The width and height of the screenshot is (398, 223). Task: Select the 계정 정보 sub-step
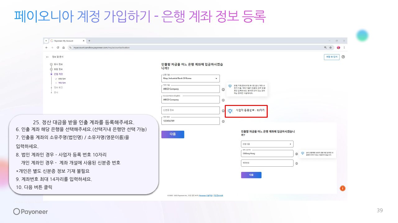tap(62, 83)
